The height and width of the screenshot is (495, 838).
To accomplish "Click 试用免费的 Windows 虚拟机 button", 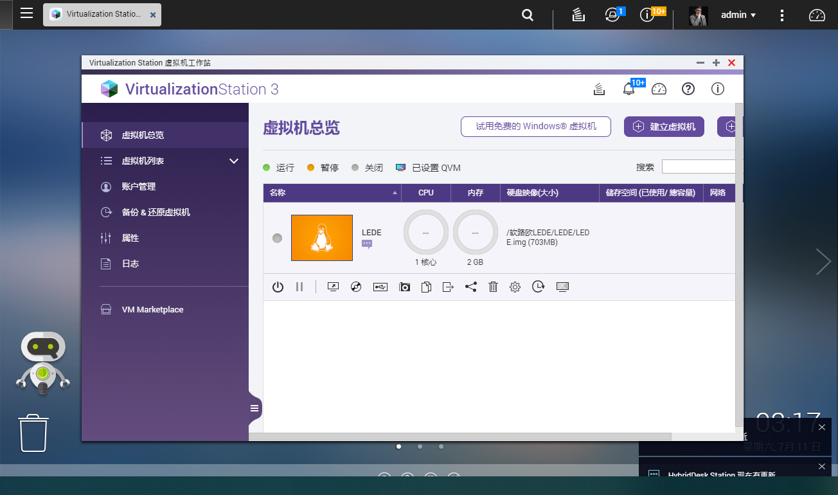I will coord(535,127).
